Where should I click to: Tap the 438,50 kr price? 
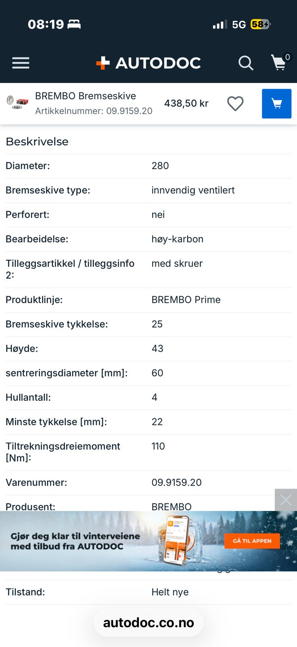click(186, 104)
